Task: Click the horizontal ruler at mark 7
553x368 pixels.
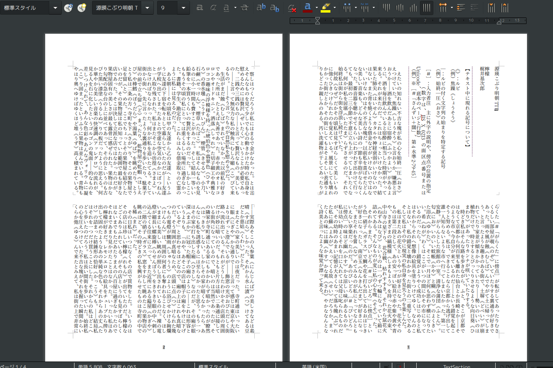Action: [x=425, y=20]
